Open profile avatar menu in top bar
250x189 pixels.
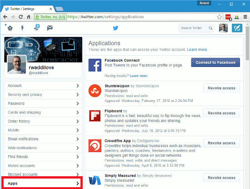[223, 28]
